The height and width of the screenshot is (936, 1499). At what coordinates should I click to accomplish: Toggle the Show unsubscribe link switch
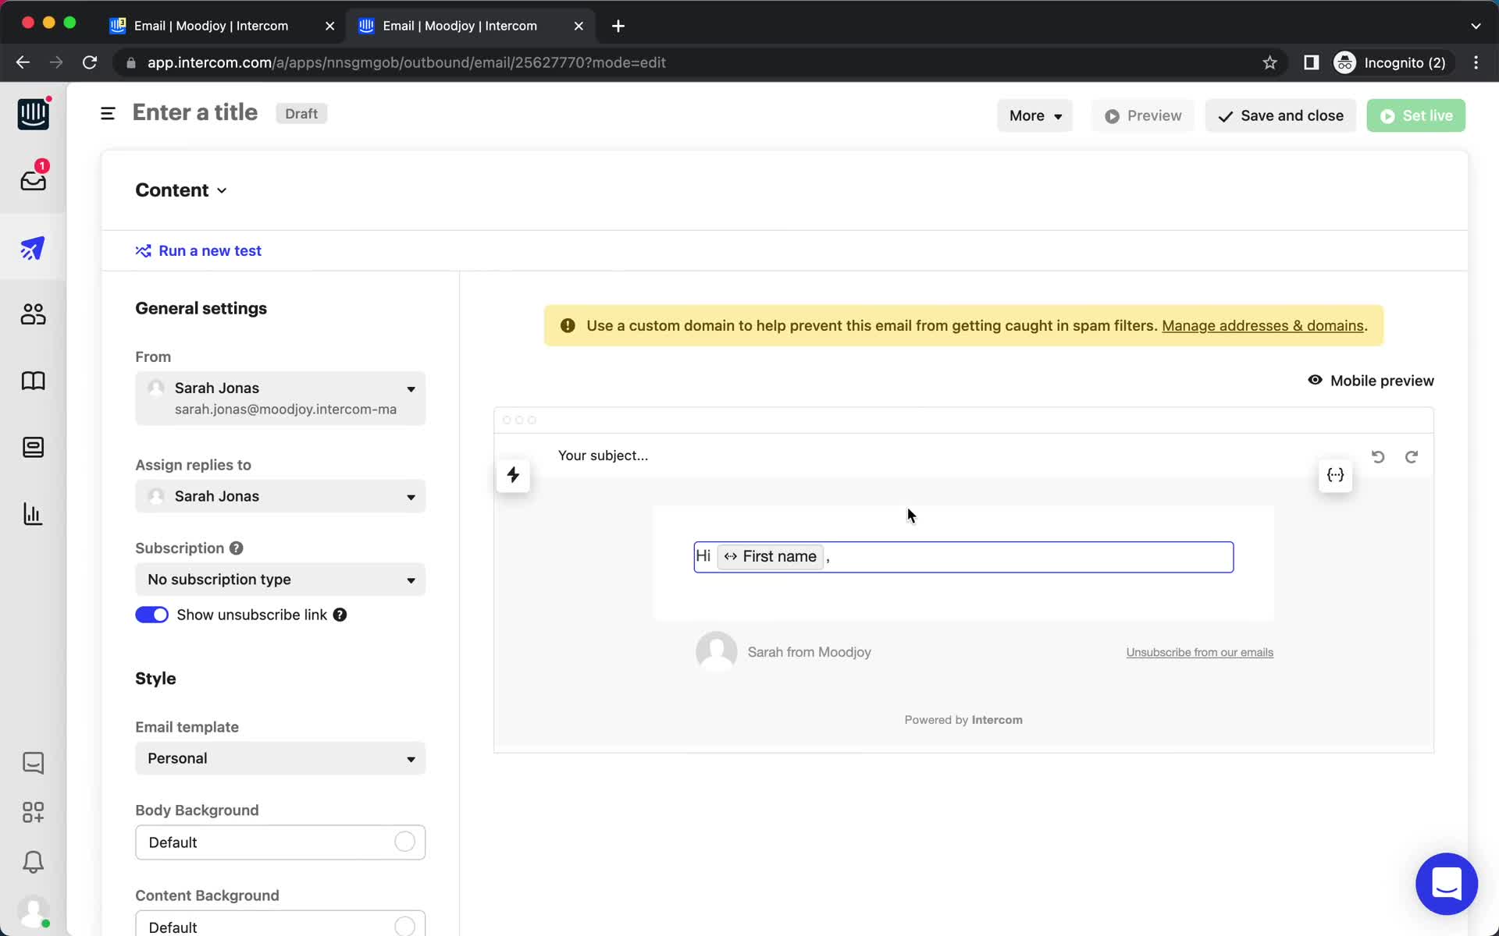[x=151, y=615]
